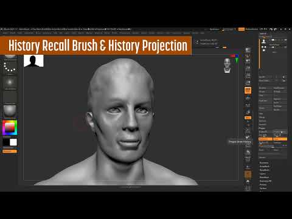Image resolution: width=292 pixels, height=219 pixels.
Task: Expand the ArrayMesh subpalette
Action: click(265, 167)
